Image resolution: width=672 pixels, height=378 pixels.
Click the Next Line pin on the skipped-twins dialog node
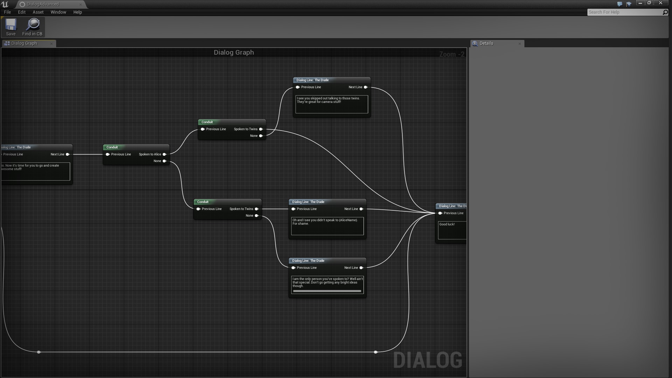click(366, 87)
